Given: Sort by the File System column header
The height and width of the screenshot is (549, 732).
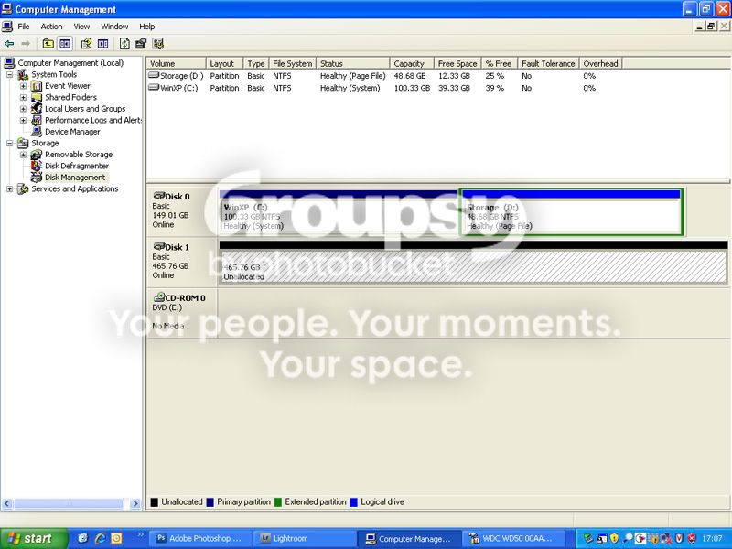Looking at the screenshot, I should click(292, 63).
